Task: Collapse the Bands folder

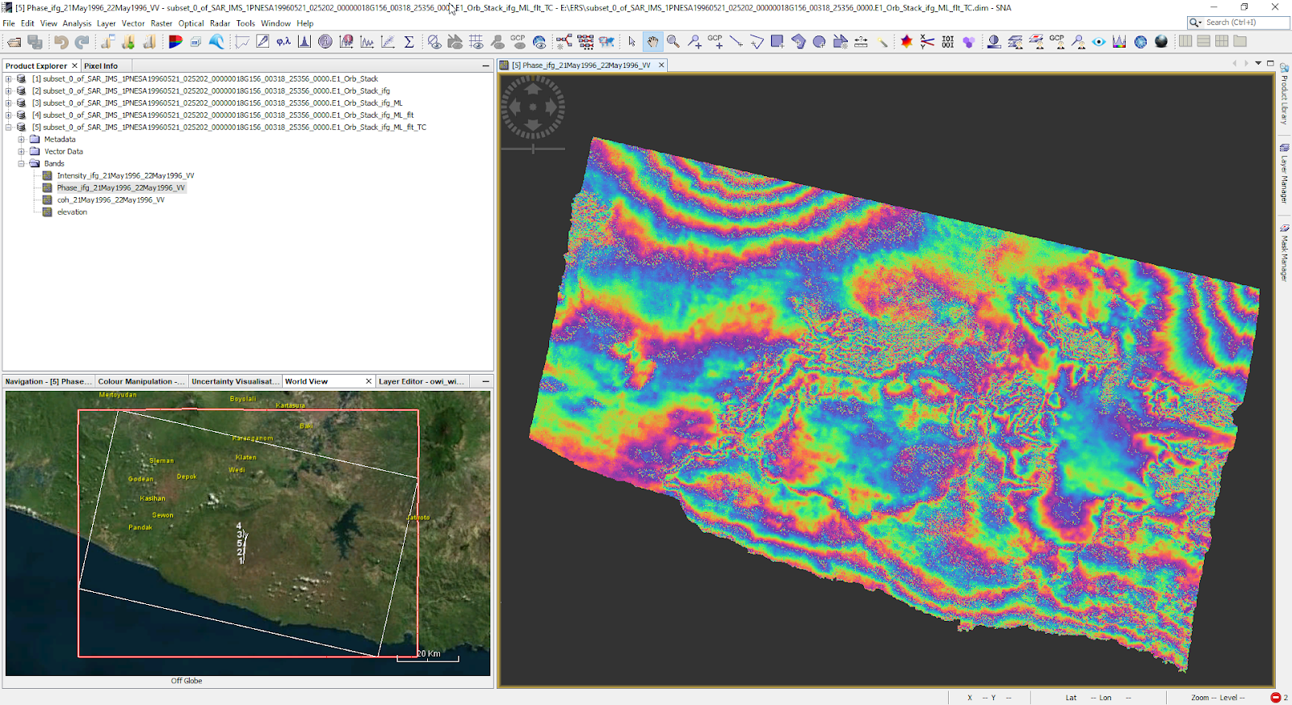Action: 22,164
